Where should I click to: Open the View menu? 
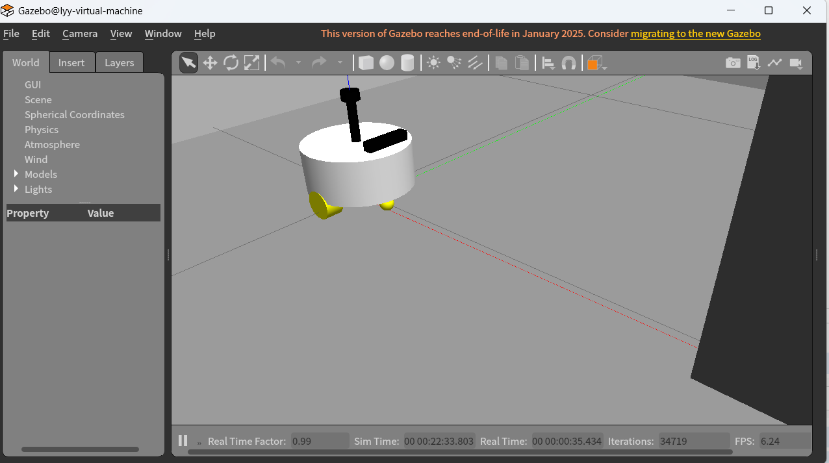pos(121,34)
